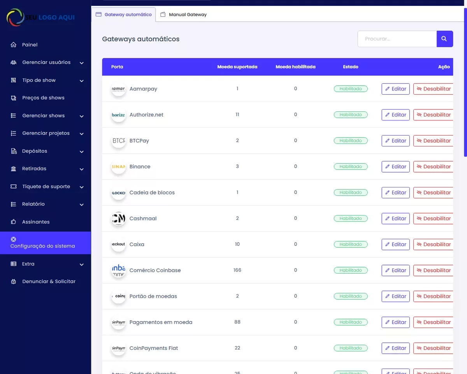The width and height of the screenshot is (467, 374).
Task: Click the bug icon for Denunciar & Solicitar
Action: 14,282
